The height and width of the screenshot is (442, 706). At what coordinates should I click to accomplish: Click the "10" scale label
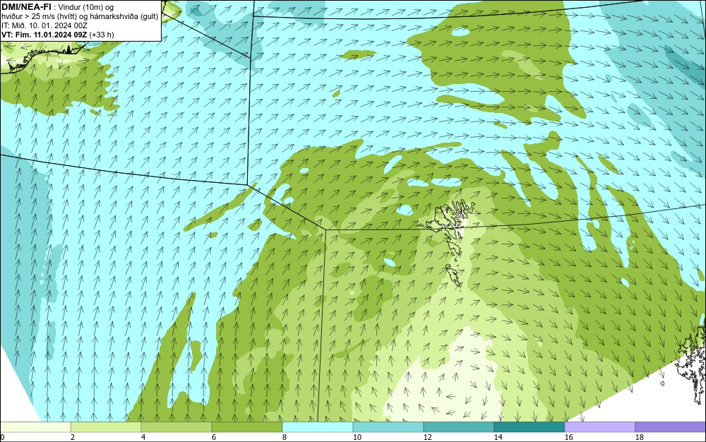(x=357, y=437)
